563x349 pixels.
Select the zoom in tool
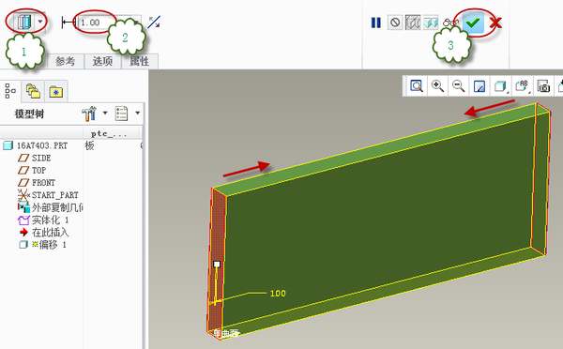[437, 86]
